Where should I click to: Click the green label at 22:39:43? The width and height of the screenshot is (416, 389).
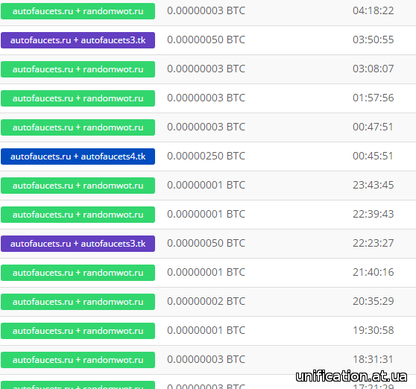pyautogui.click(x=78, y=215)
